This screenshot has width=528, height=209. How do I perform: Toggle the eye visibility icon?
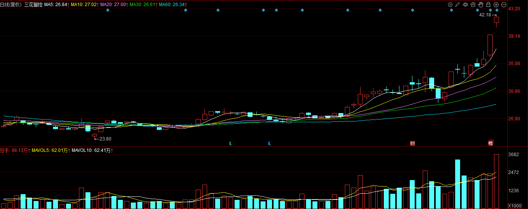coord(465,5)
